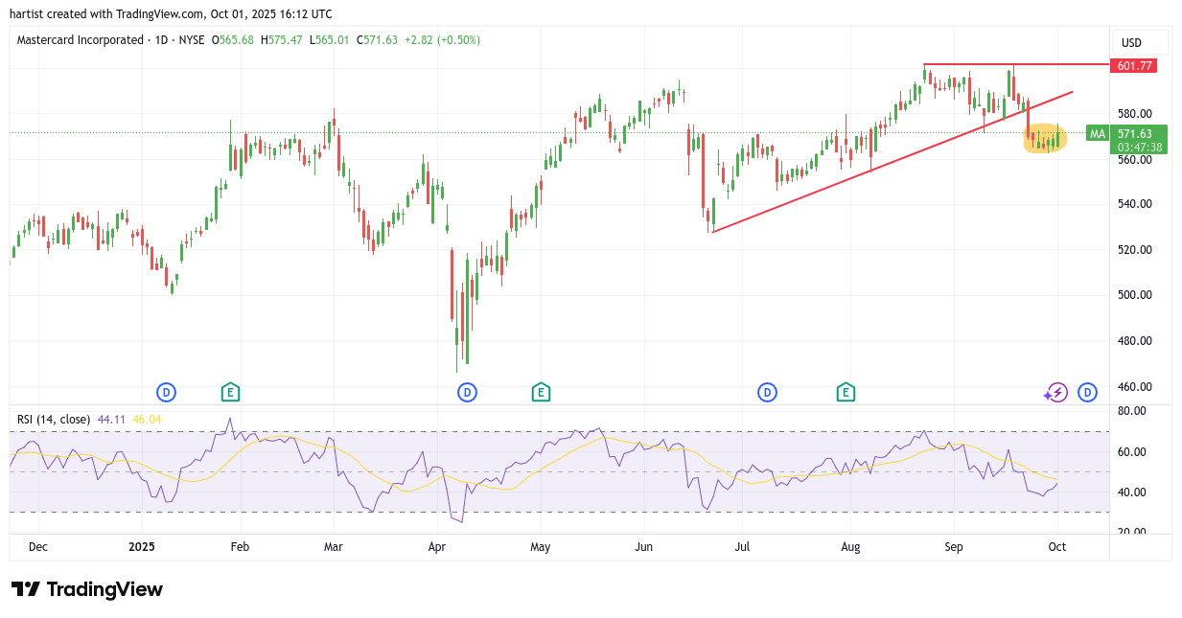Select the dividend marker in July

pyautogui.click(x=767, y=392)
